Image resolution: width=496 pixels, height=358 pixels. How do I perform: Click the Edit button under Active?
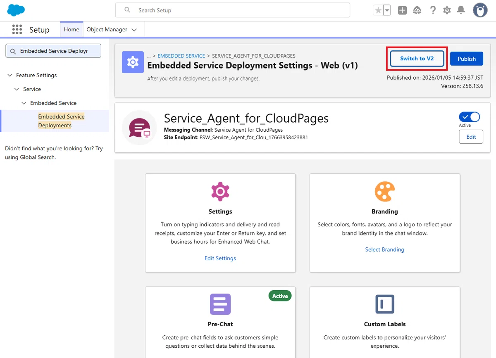pyautogui.click(x=471, y=137)
